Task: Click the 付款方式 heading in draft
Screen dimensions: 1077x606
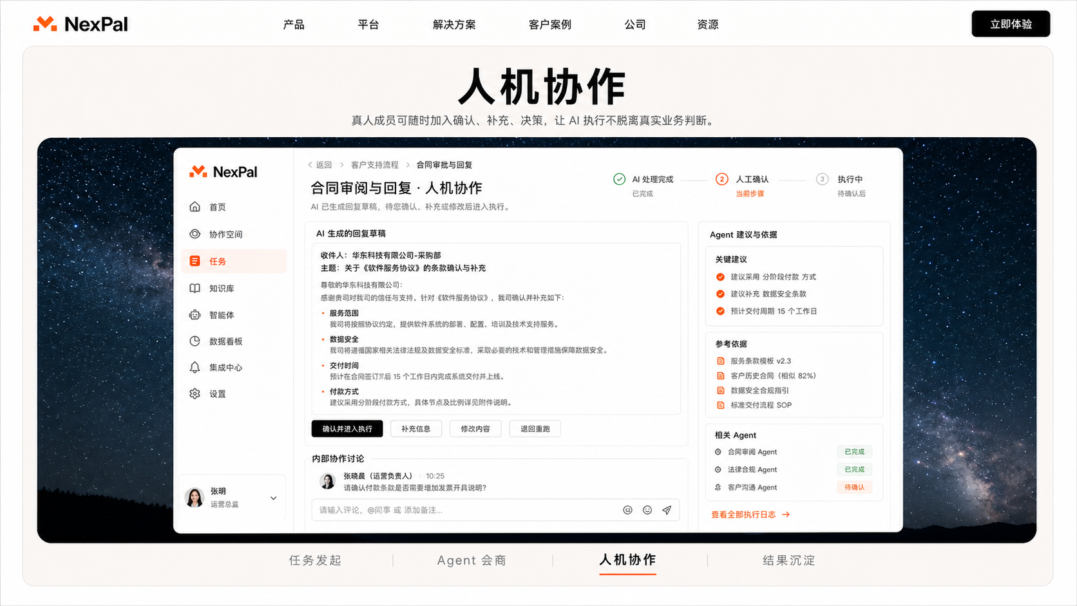Action: click(x=344, y=392)
